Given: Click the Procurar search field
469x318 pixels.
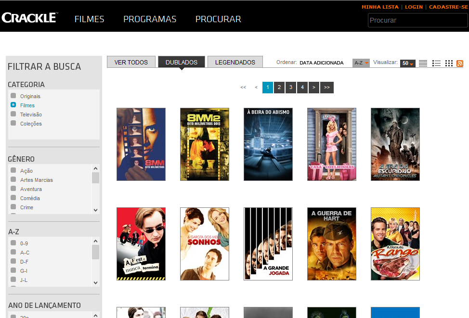Looking at the screenshot, I should (x=417, y=20).
